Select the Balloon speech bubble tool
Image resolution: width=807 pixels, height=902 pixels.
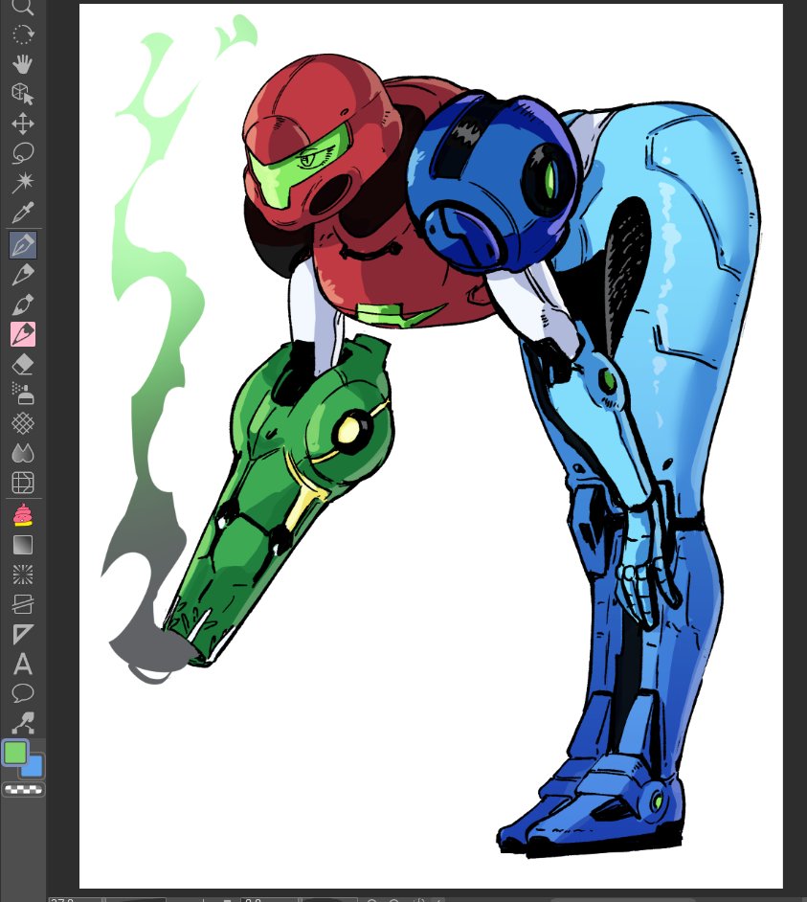tap(23, 693)
